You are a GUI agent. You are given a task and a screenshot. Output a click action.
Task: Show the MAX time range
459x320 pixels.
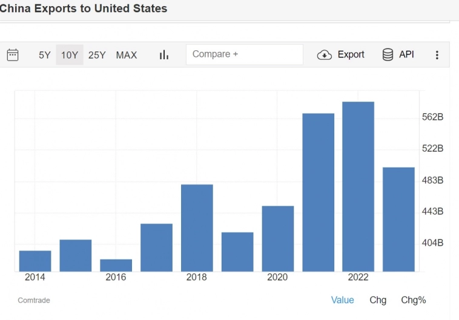coord(127,54)
